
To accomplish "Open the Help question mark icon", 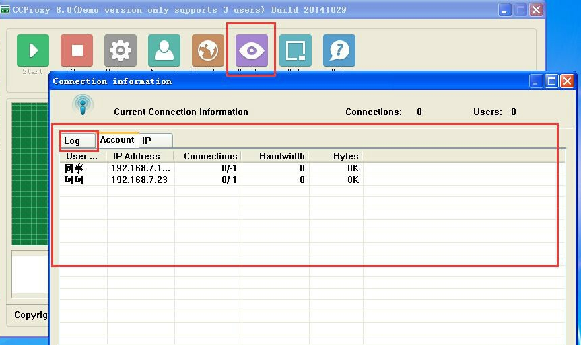I will [339, 50].
